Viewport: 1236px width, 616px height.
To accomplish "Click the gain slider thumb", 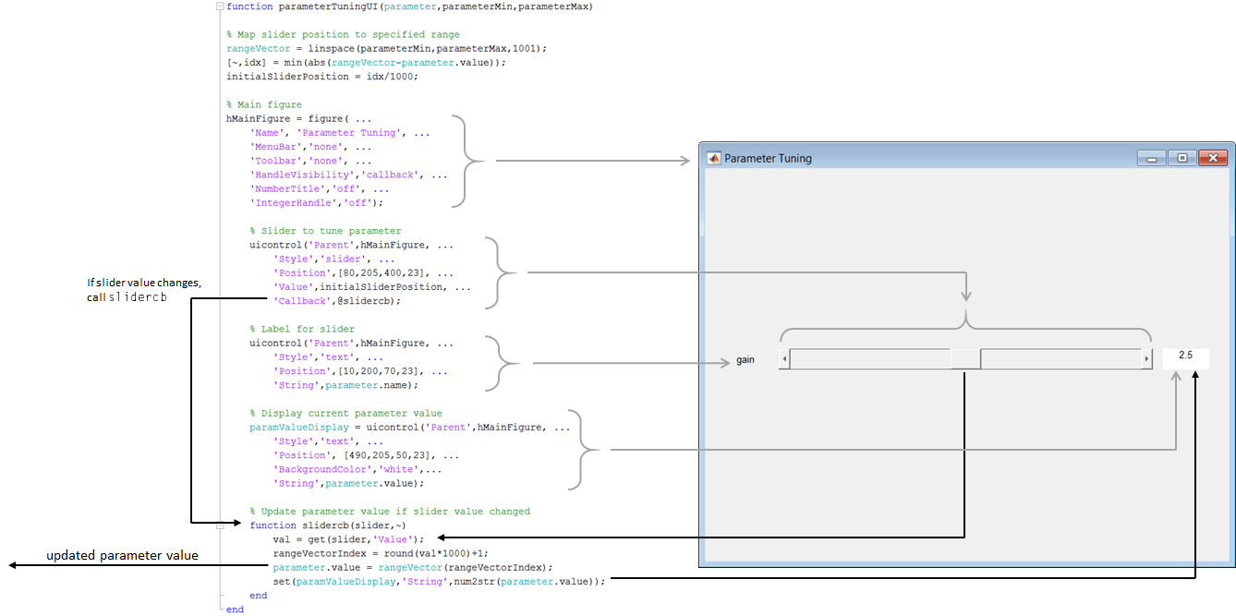I will click(x=965, y=359).
